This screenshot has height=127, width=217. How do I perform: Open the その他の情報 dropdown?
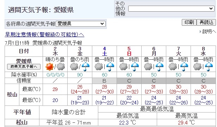(171, 8)
